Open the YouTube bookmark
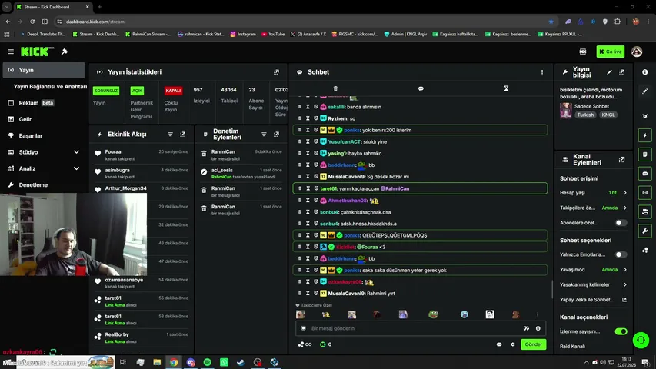The width and height of the screenshot is (656, 369). point(273,35)
